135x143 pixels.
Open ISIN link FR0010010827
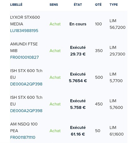24,57
